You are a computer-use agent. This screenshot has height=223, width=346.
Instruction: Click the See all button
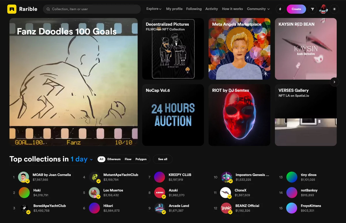click(x=163, y=159)
